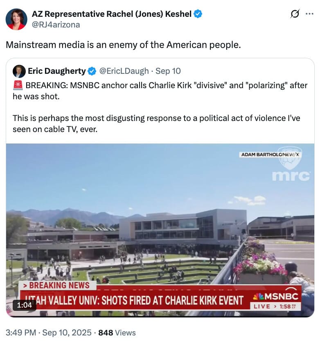
Task: Click the 848 Views counter
Action: tap(117, 333)
